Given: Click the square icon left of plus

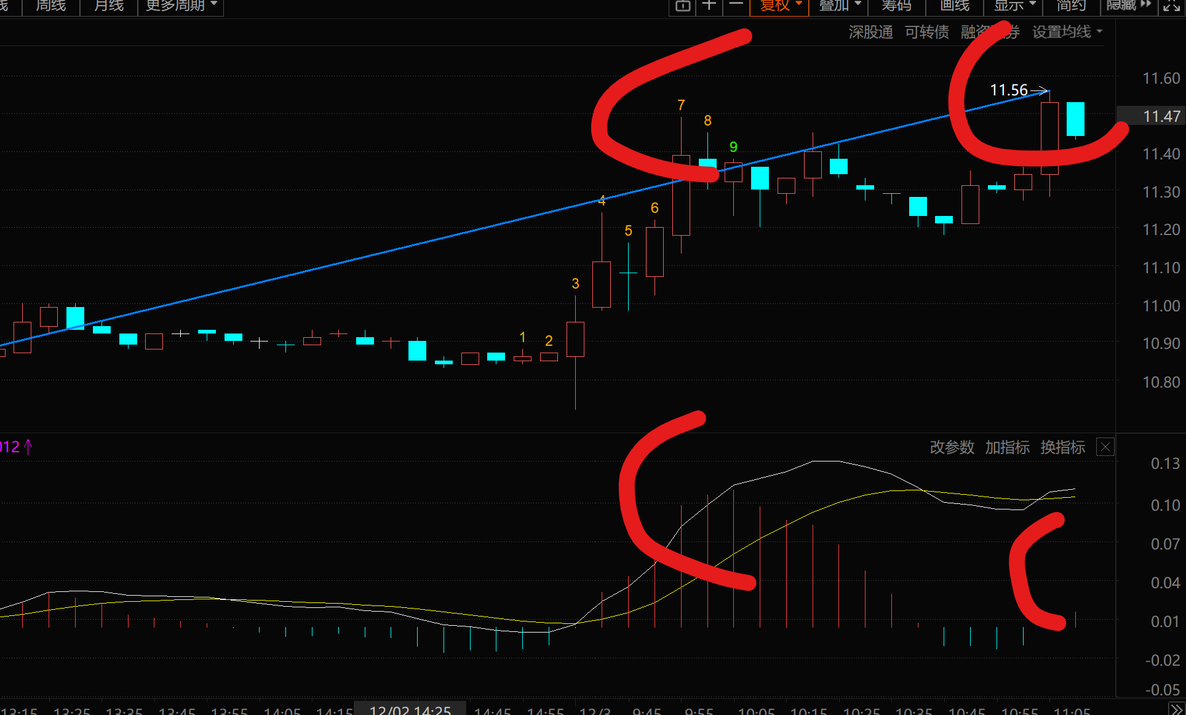Looking at the screenshot, I should (682, 6).
